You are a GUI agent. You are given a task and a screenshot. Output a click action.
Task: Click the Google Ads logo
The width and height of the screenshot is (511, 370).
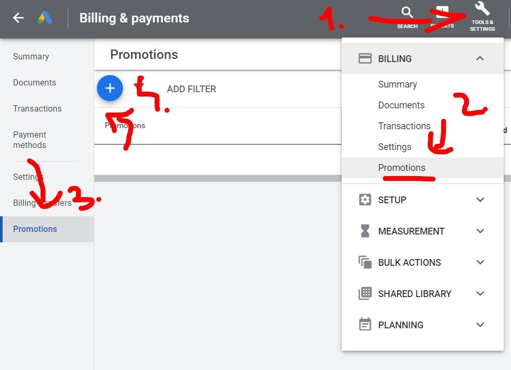click(x=45, y=18)
